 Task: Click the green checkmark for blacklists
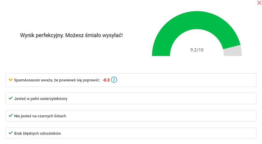(x=10, y=116)
